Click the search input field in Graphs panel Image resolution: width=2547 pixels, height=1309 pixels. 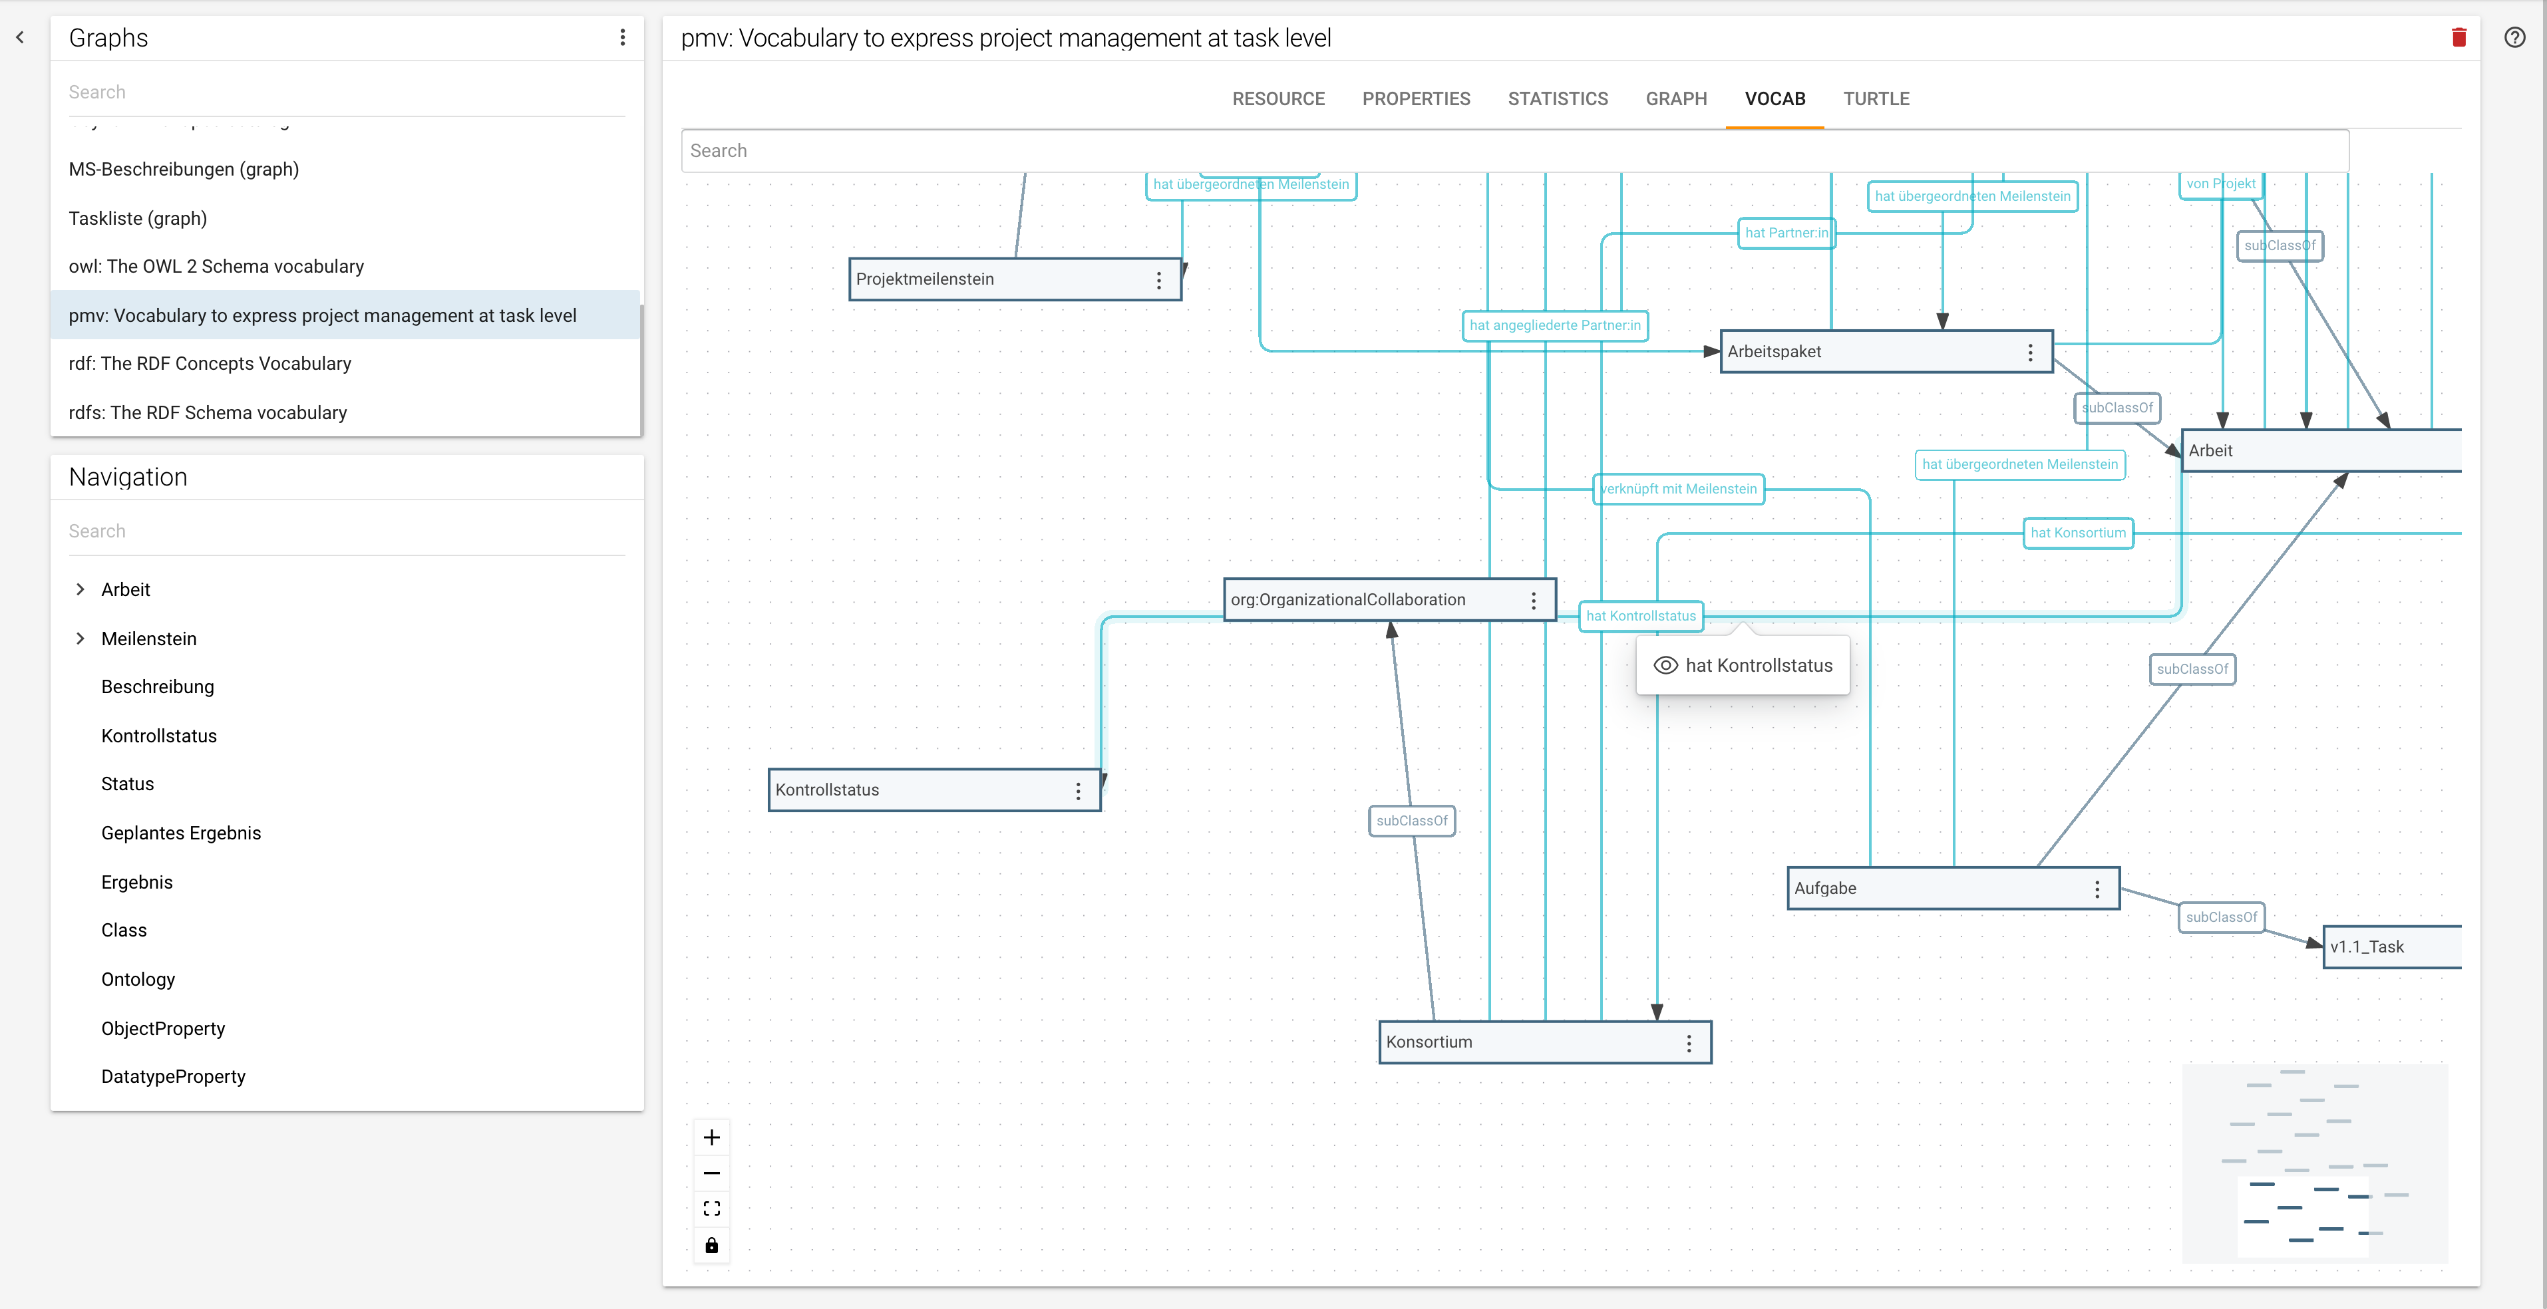click(x=346, y=92)
